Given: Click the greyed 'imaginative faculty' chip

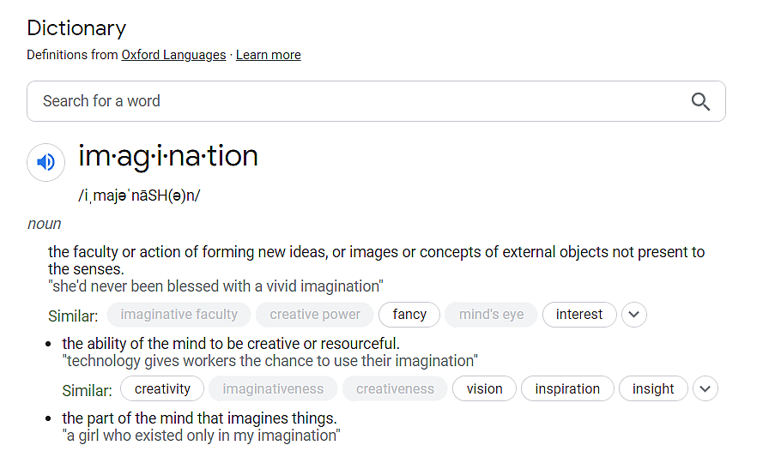Looking at the screenshot, I should [179, 315].
